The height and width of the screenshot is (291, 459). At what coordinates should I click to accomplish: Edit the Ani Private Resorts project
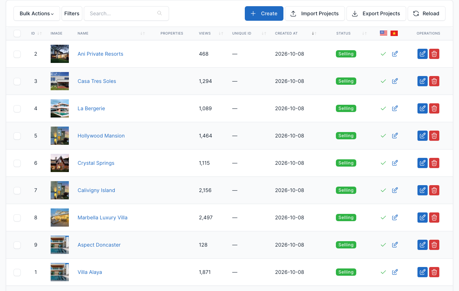tap(423, 54)
